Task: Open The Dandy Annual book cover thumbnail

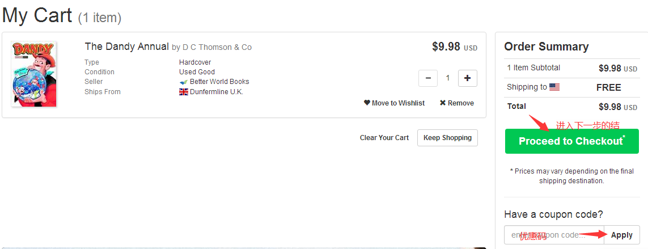Action: click(34, 74)
